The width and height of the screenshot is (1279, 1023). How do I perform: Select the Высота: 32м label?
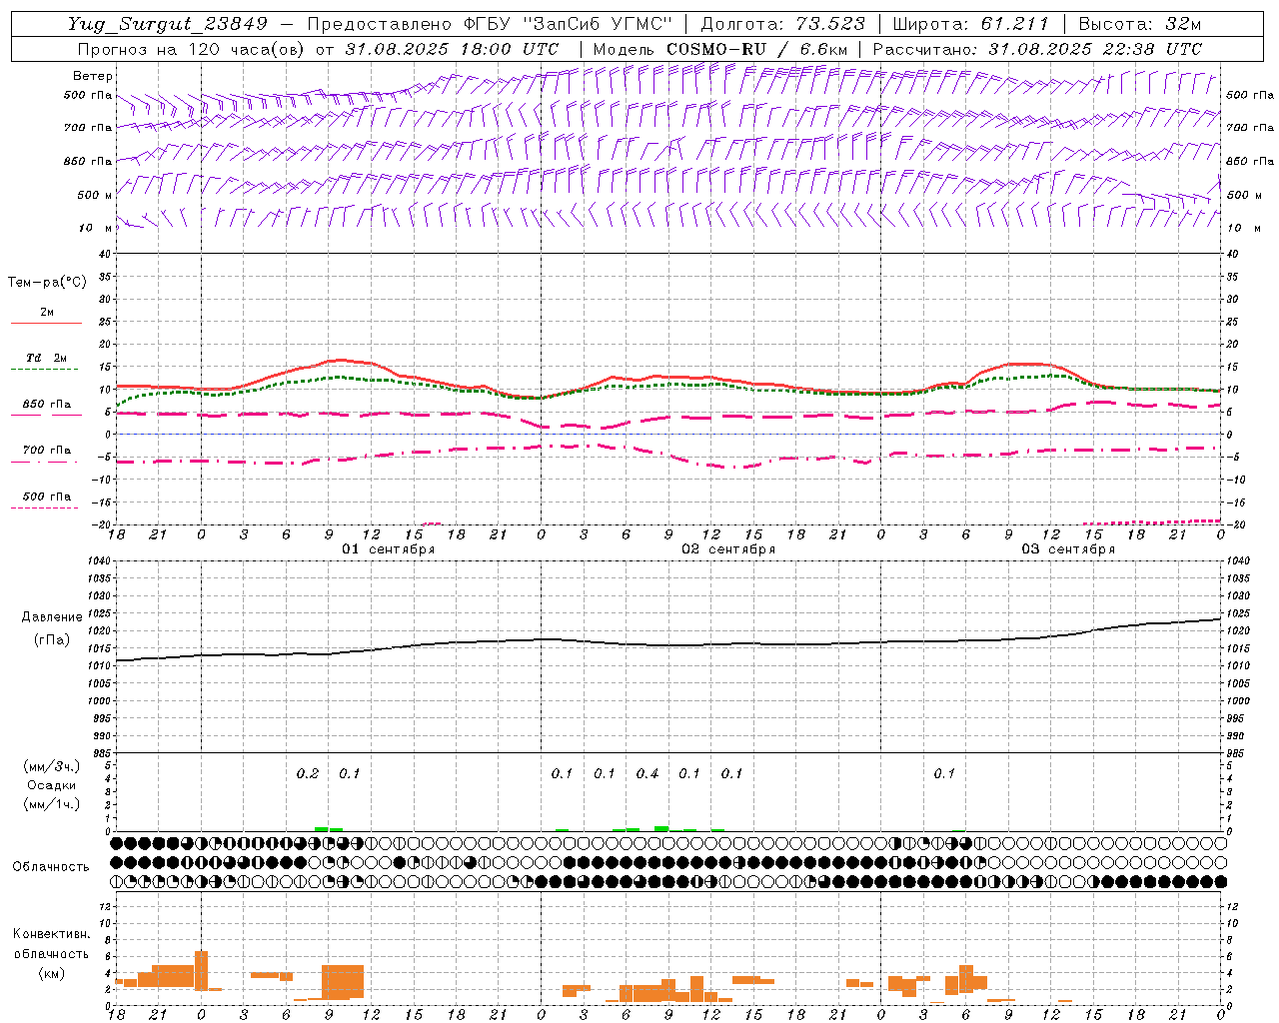pos(1138,24)
